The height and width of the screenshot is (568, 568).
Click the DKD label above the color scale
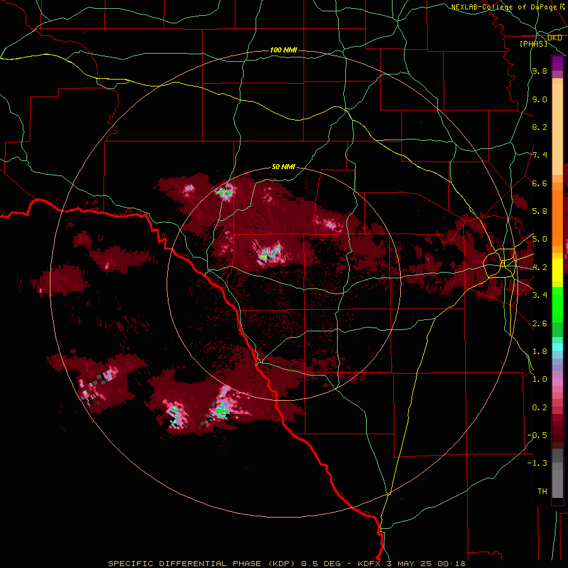pyautogui.click(x=555, y=38)
